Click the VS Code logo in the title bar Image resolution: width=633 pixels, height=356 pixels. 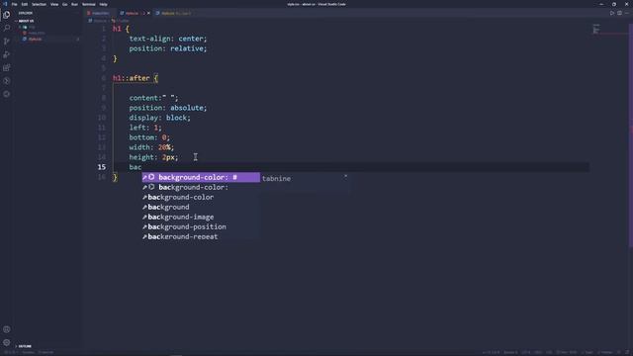5,4
